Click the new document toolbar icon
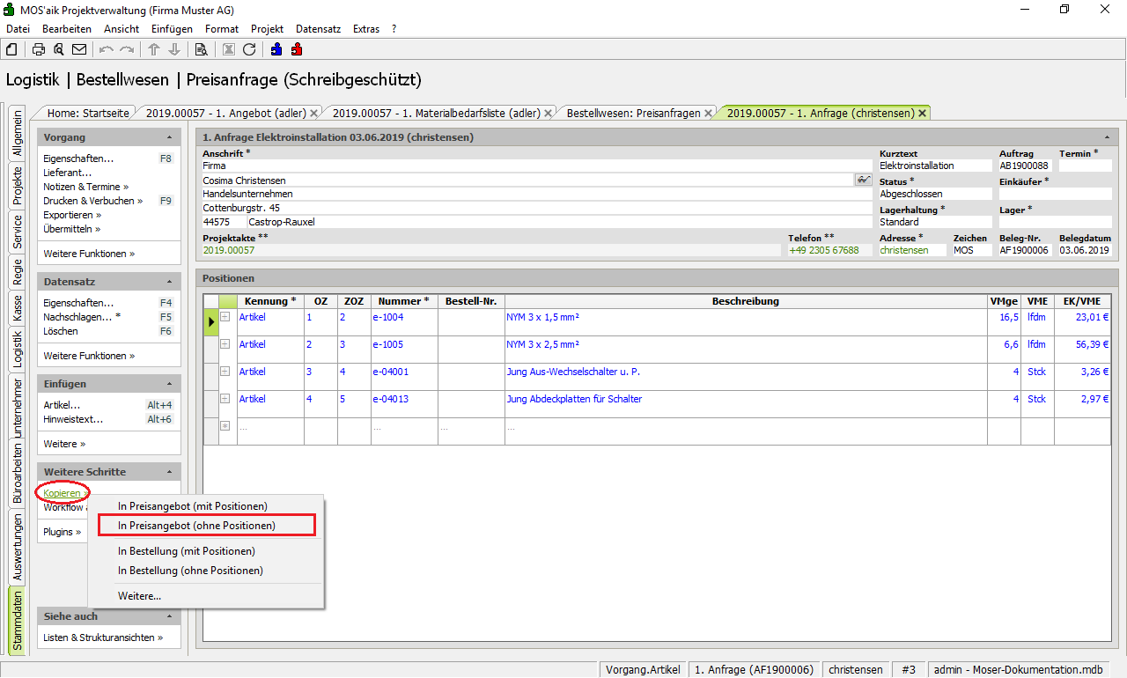Image resolution: width=1127 pixels, height=678 pixels. coord(12,49)
